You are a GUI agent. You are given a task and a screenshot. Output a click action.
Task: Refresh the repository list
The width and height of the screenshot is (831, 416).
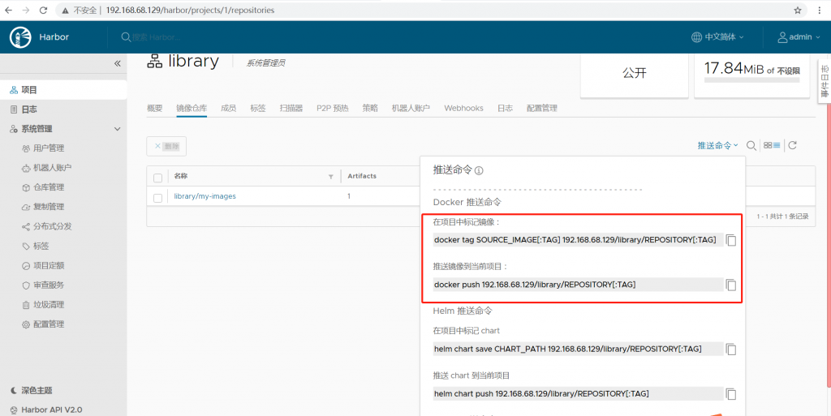click(793, 146)
